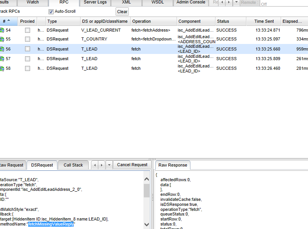Check the Proxied box for row 57
This screenshot has width=308, height=229.
27,59
